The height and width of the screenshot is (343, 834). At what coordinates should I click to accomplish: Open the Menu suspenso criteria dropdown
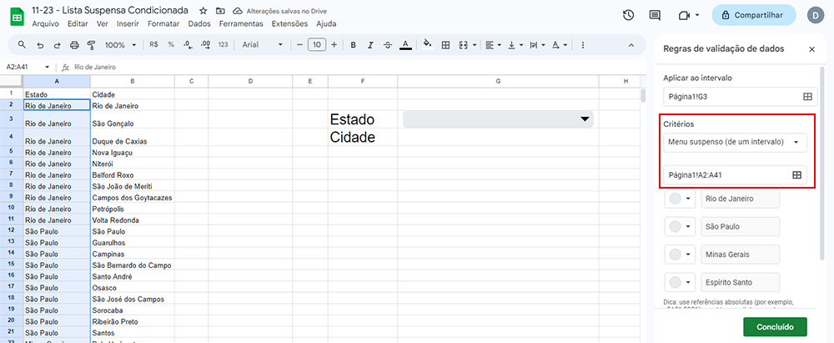click(735, 142)
